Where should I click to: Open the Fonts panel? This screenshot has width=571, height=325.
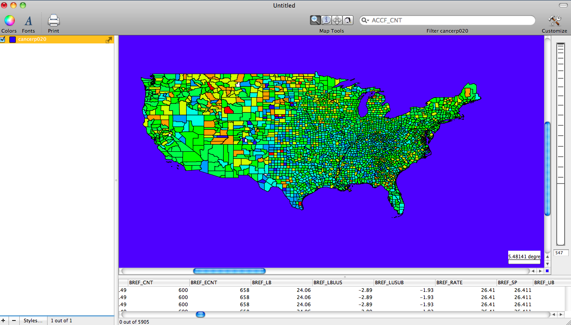[x=28, y=21]
